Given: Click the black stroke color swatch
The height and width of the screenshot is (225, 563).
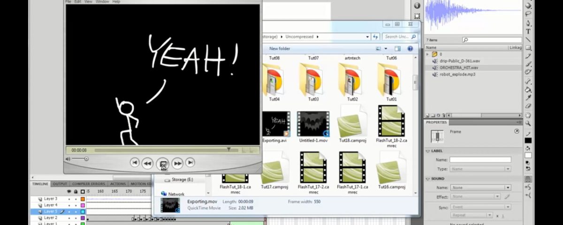Looking at the screenshot, I should tap(528, 141).
